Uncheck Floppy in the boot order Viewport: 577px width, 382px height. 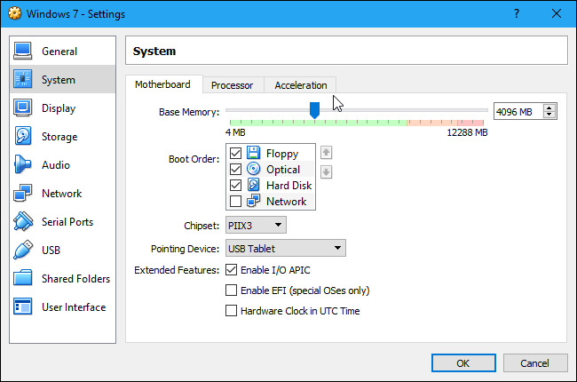coord(235,154)
